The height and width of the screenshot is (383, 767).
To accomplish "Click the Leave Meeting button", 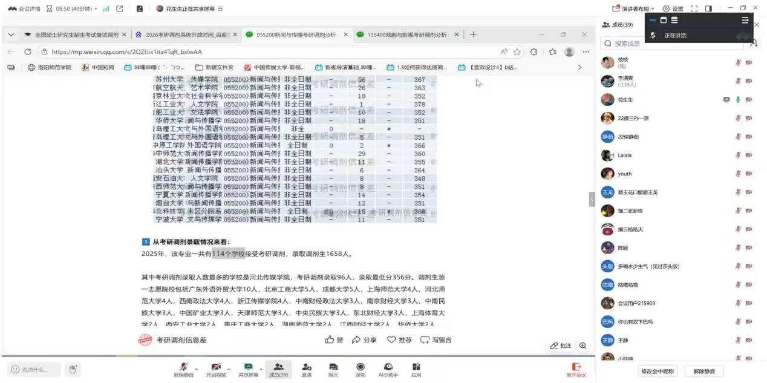I will coord(576,370).
